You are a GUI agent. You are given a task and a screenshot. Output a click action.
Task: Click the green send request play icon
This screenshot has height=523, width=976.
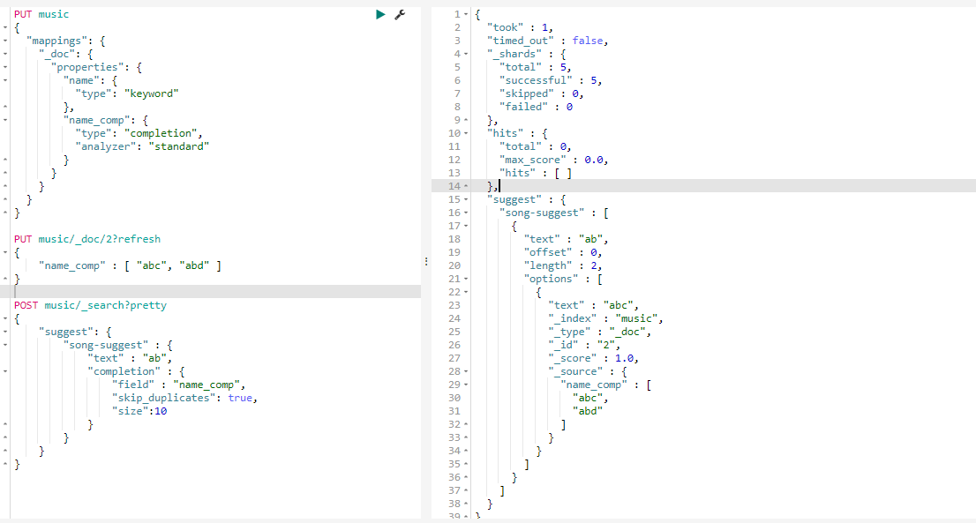[x=380, y=14]
